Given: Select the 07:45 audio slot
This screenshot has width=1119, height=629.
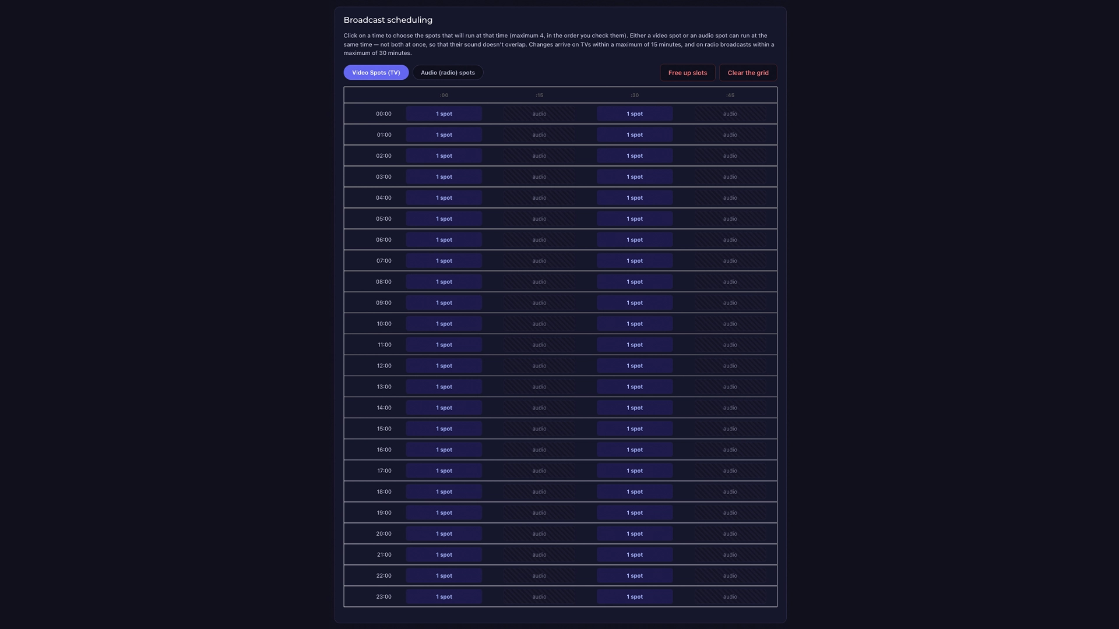Looking at the screenshot, I should coord(730,261).
